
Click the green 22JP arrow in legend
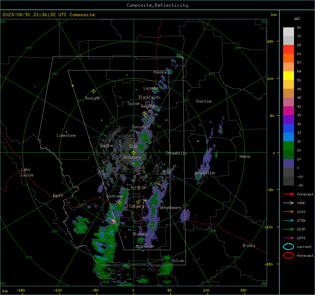[x=288, y=229]
